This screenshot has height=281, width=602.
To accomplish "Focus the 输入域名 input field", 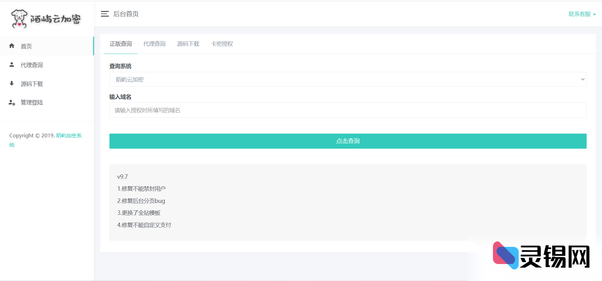I will coord(348,110).
